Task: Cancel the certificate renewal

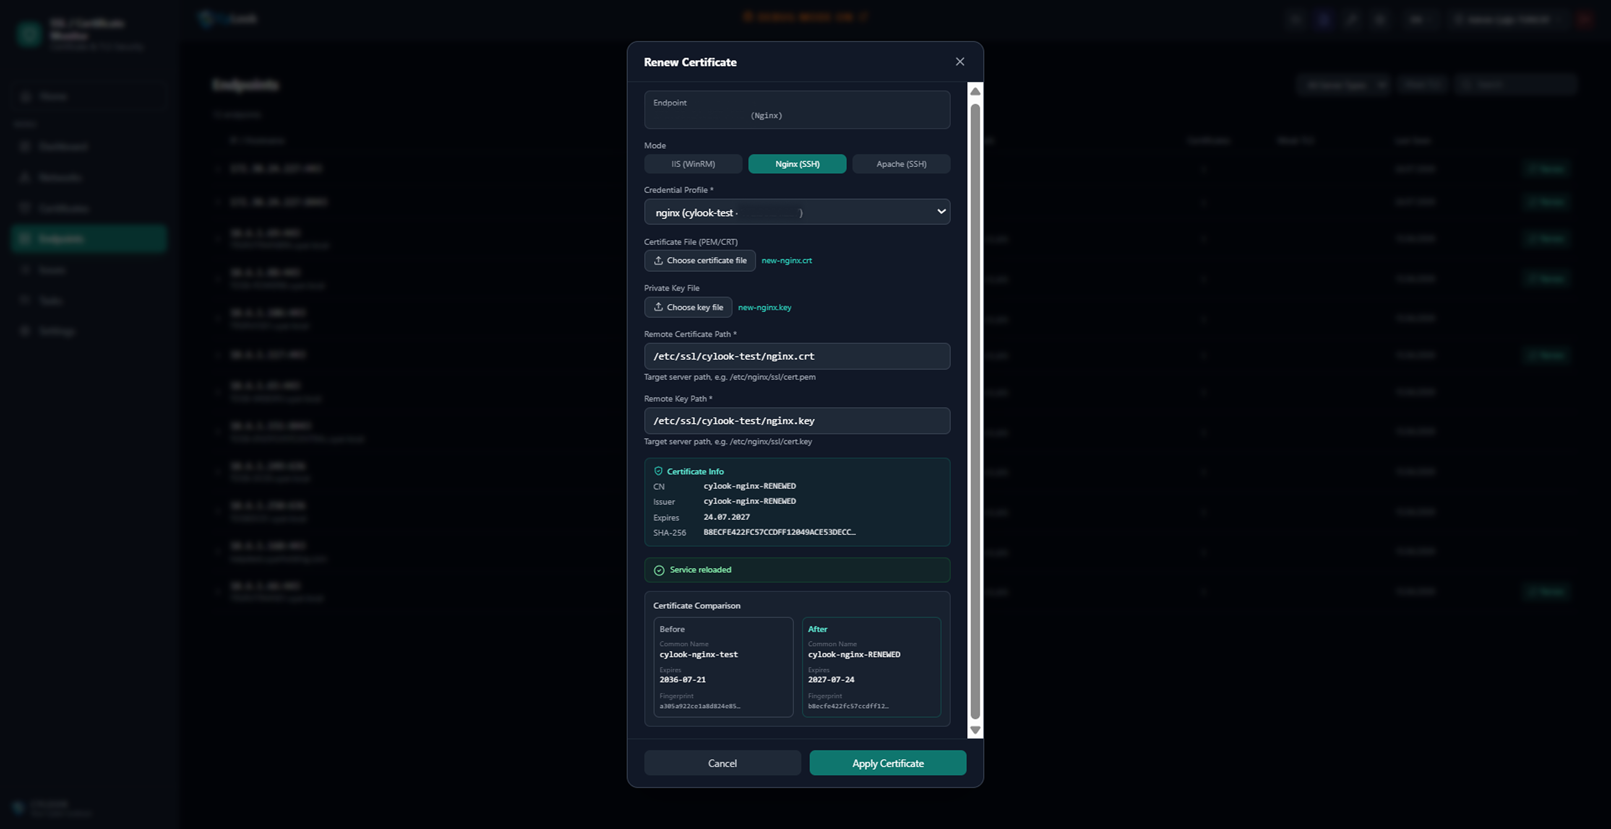Action: 722,763
